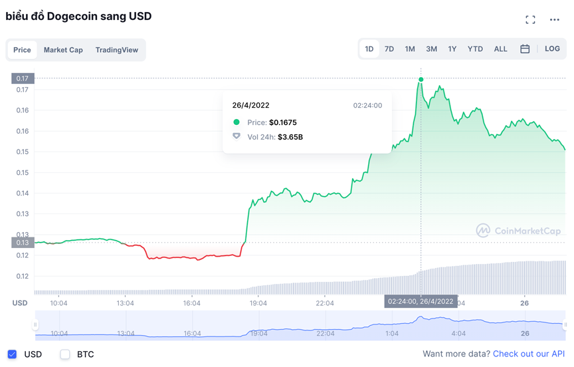The width and height of the screenshot is (574, 367).
Task: Click the 22:04 label on main time axis
Action: coord(325,303)
